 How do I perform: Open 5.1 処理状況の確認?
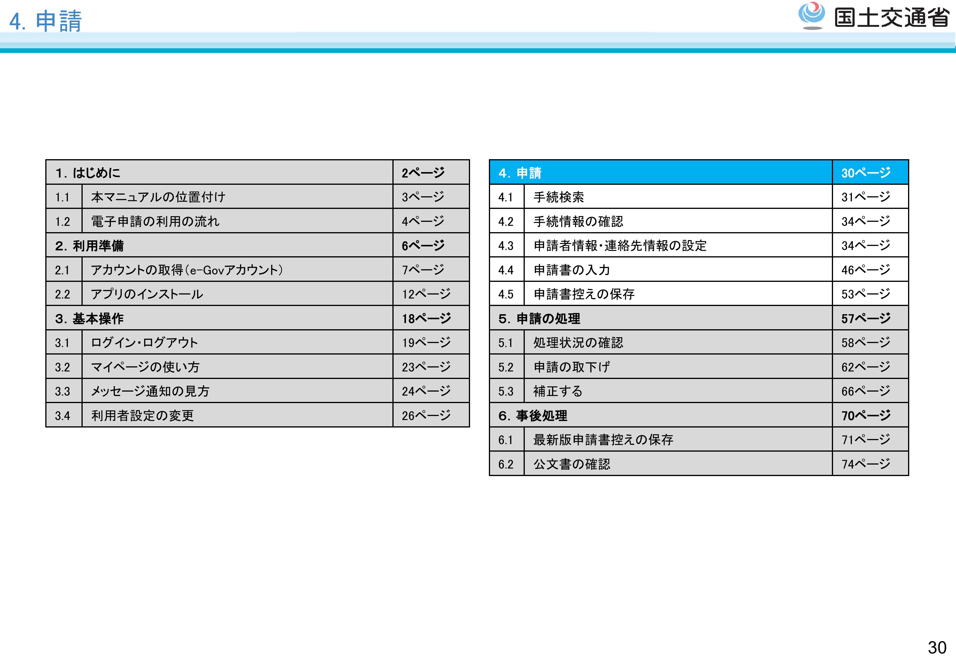(578, 342)
